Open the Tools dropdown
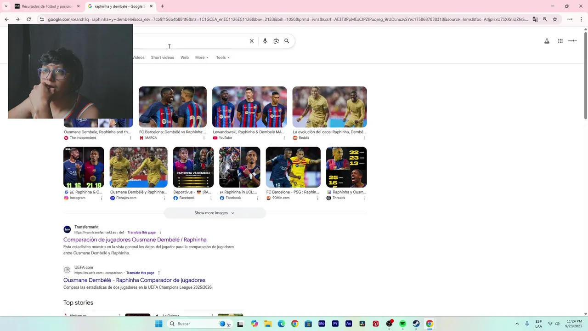Image resolution: width=588 pixels, height=331 pixels. (223, 57)
